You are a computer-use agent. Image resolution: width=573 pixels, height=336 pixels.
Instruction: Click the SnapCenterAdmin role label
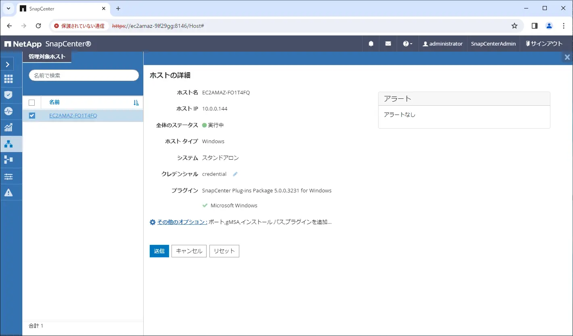pyautogui.click(x=493, y=44)
